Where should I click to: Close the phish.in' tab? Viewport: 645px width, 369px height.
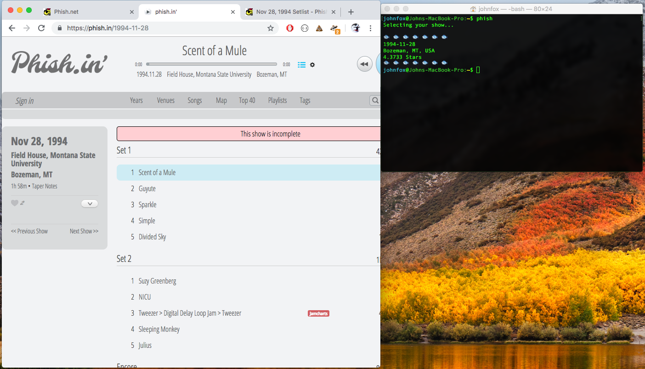[x=233, y=12]
